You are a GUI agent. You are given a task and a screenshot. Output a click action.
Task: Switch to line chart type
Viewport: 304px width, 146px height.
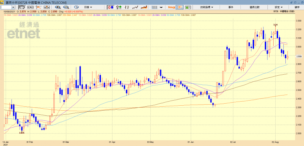pyautogui.click(x=135, y=7)
